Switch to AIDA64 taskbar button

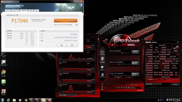coord(49,100)
